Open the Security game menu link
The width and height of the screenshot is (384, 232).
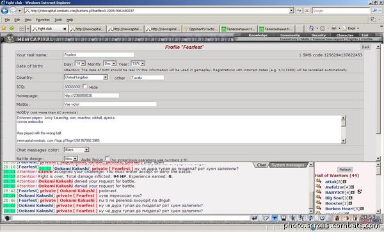tap(319, 35)
